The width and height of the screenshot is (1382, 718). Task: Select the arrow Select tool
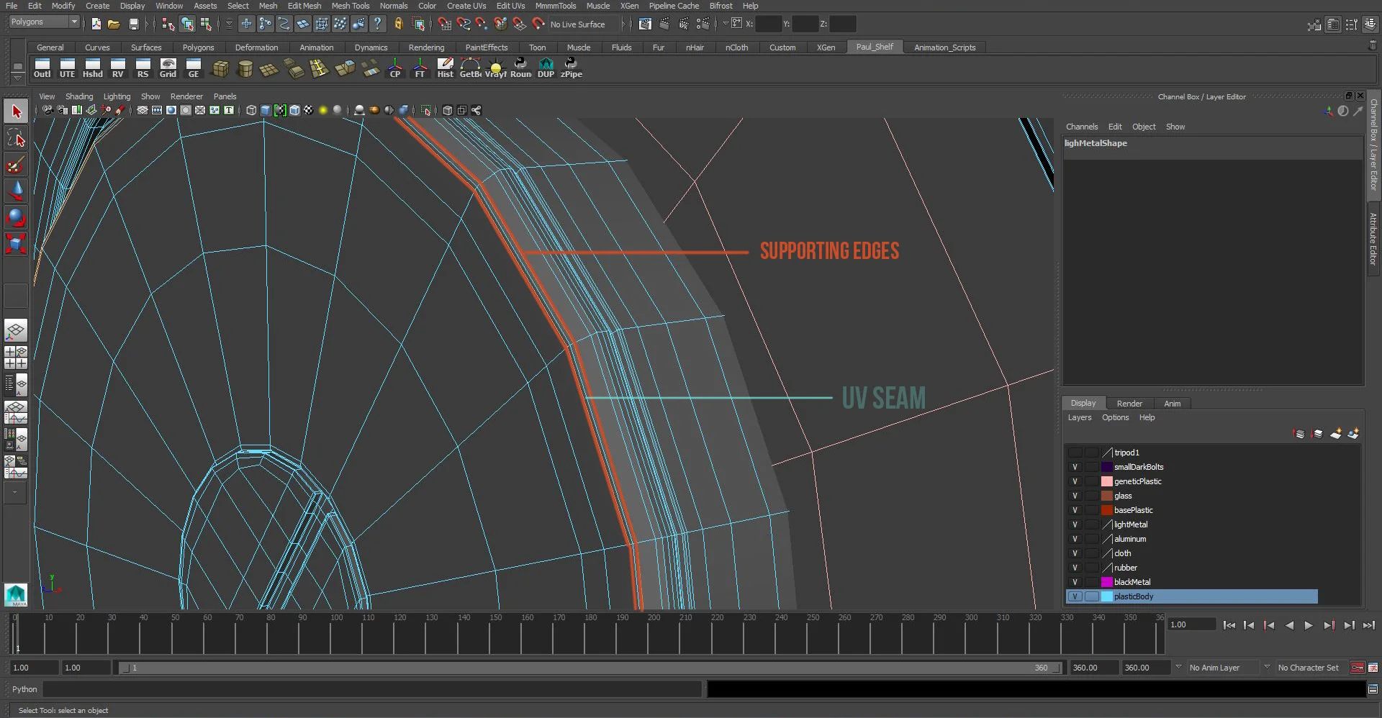click(16, 112)
